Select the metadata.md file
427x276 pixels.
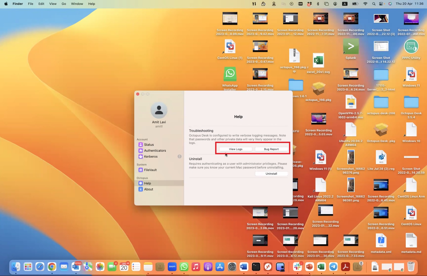pyautogui.click(x=411, y=241)
